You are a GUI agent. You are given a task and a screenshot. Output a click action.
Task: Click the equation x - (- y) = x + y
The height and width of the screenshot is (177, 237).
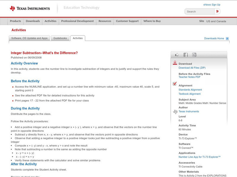click(25, 157)
